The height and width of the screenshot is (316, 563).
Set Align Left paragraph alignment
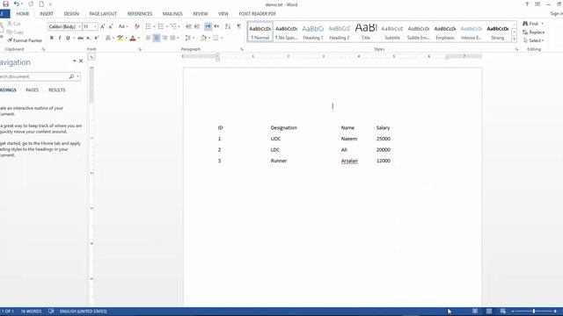[149, 38]
